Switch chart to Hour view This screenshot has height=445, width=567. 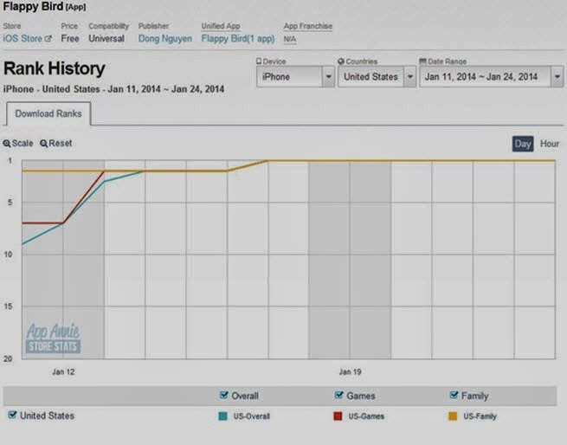pos(550,144)
